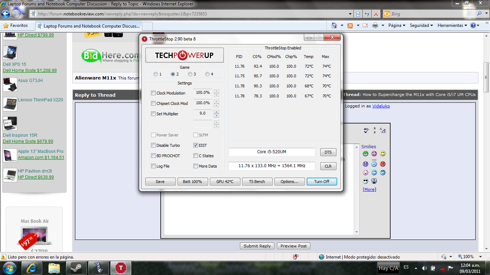Expand the home page dropdown arrow
Image resolution: width=490 pixels, height=275 pixels.
(x=342, y=25)
